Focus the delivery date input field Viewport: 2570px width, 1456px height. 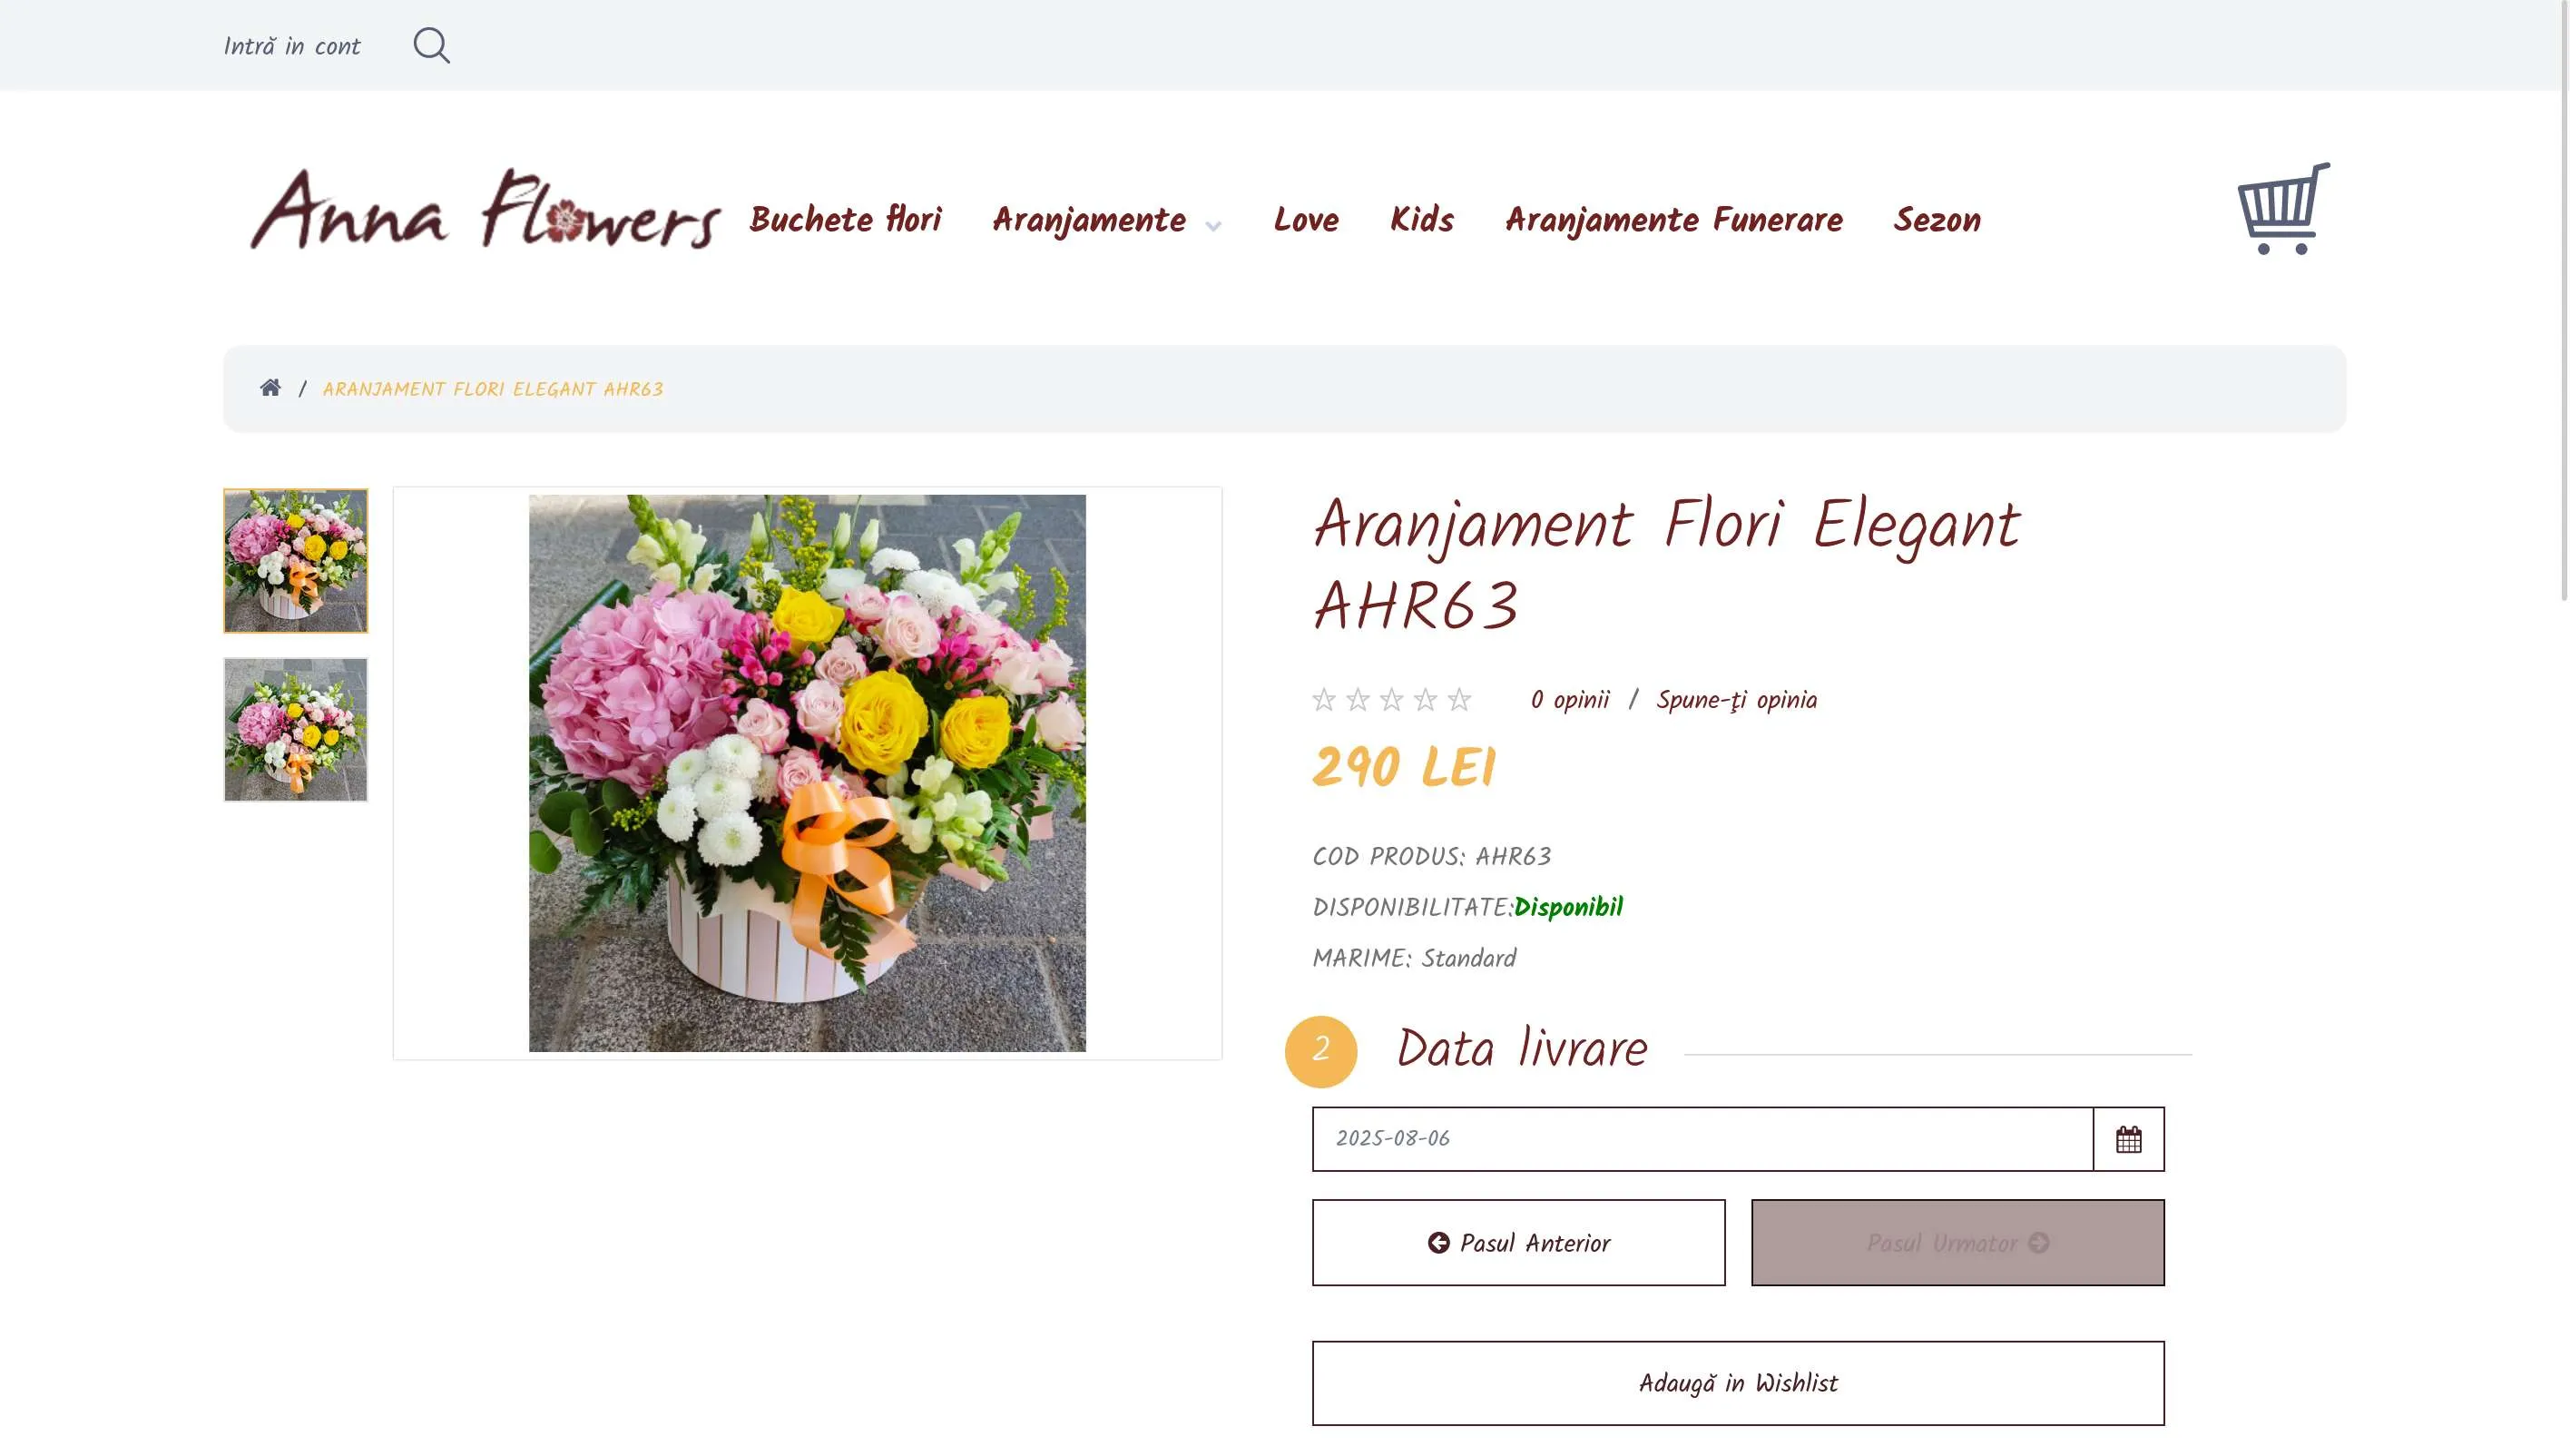click(x=1702, y=1139)
